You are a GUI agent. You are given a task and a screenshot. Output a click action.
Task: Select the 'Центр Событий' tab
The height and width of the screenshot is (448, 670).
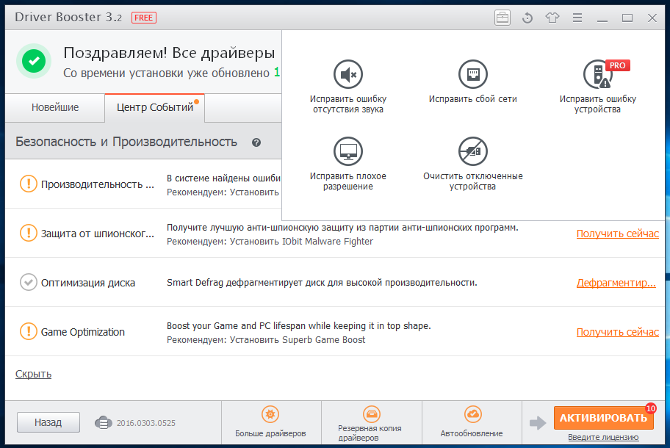155,108
